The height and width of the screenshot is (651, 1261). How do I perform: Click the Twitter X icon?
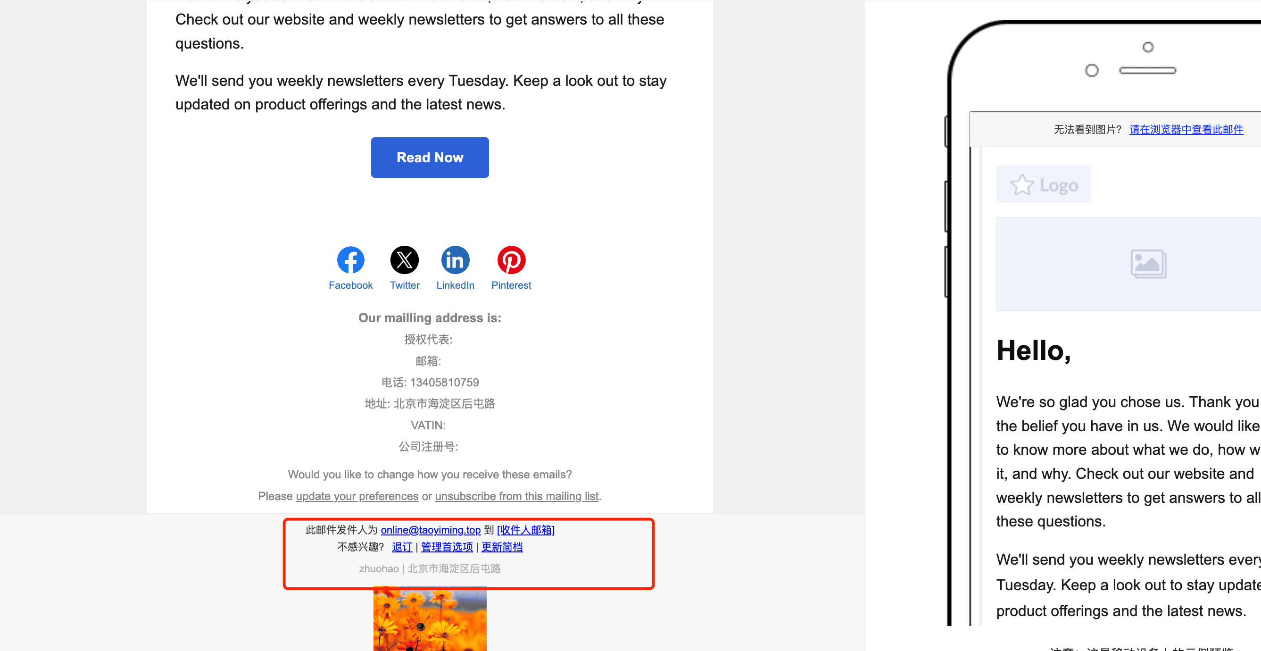point(404,259)
